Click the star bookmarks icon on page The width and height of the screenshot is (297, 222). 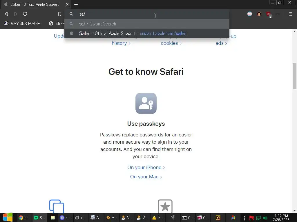tap(165, 206)
